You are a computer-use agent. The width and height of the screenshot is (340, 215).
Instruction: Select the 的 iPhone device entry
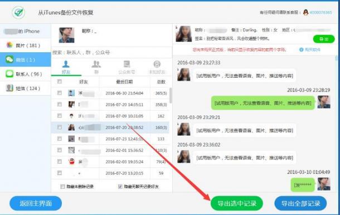[x=26, y=31]
